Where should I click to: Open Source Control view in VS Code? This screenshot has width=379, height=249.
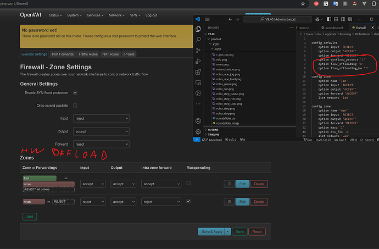click(198, 51)
